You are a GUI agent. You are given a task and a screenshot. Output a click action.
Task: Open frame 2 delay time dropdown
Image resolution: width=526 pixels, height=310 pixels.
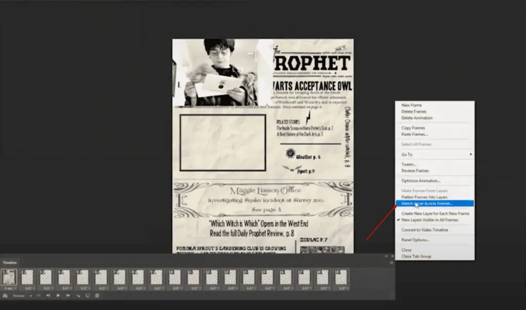click(29, 288)
